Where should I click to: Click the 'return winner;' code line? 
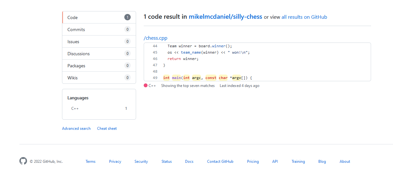coord(183,59)
